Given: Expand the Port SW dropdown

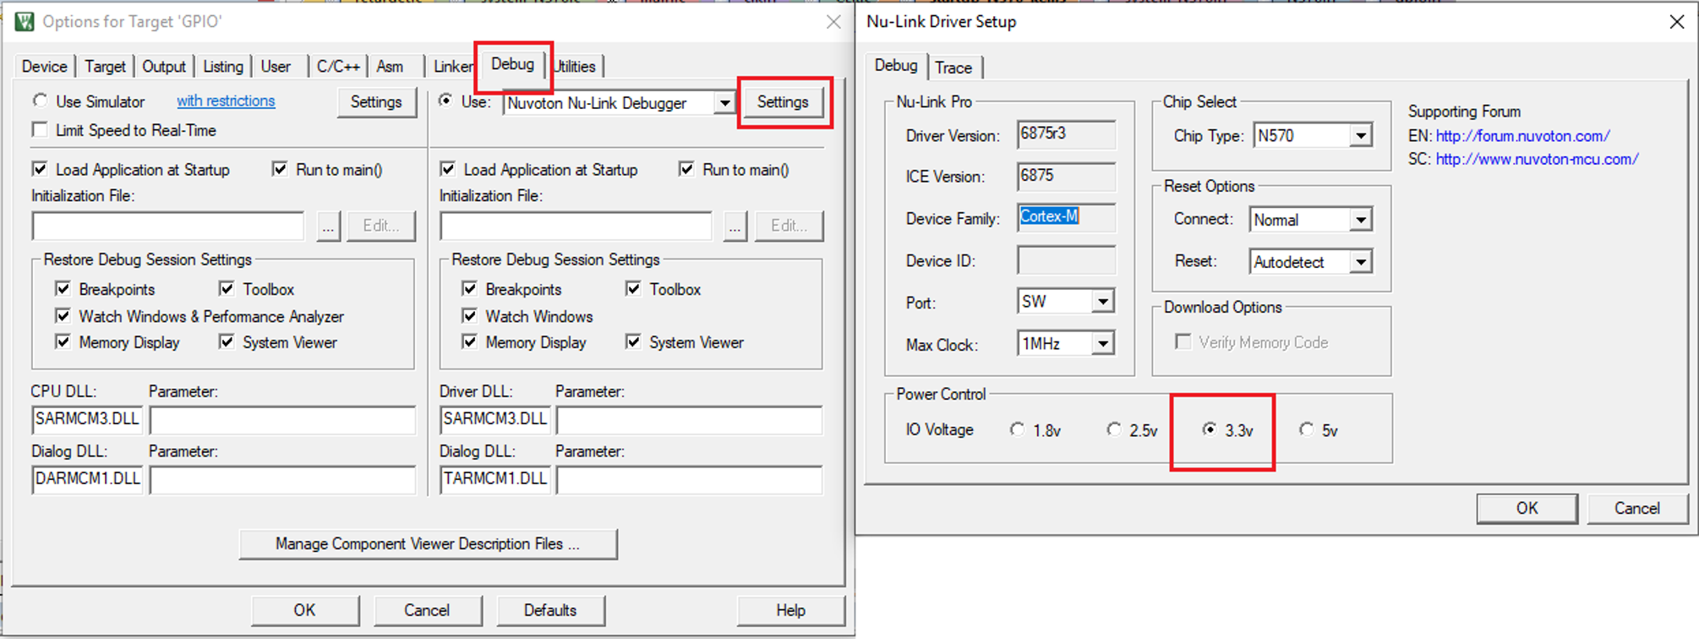Looking at the screenshot, I should (x=1102, y=302).
